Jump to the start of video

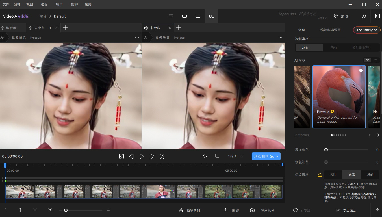click(x=121, y=156)
